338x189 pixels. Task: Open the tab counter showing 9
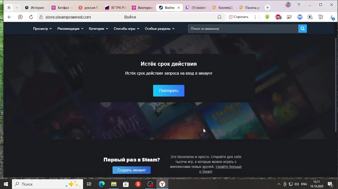[x=9, y=8]
